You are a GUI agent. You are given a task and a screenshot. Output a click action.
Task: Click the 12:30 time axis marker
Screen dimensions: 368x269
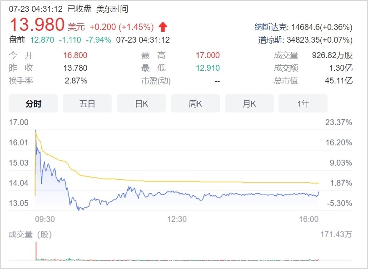tap(177, 219)
